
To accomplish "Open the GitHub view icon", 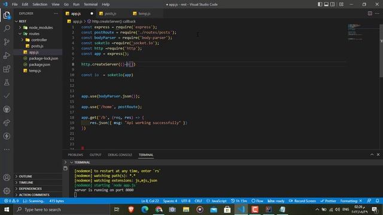I will pos(7,109).
